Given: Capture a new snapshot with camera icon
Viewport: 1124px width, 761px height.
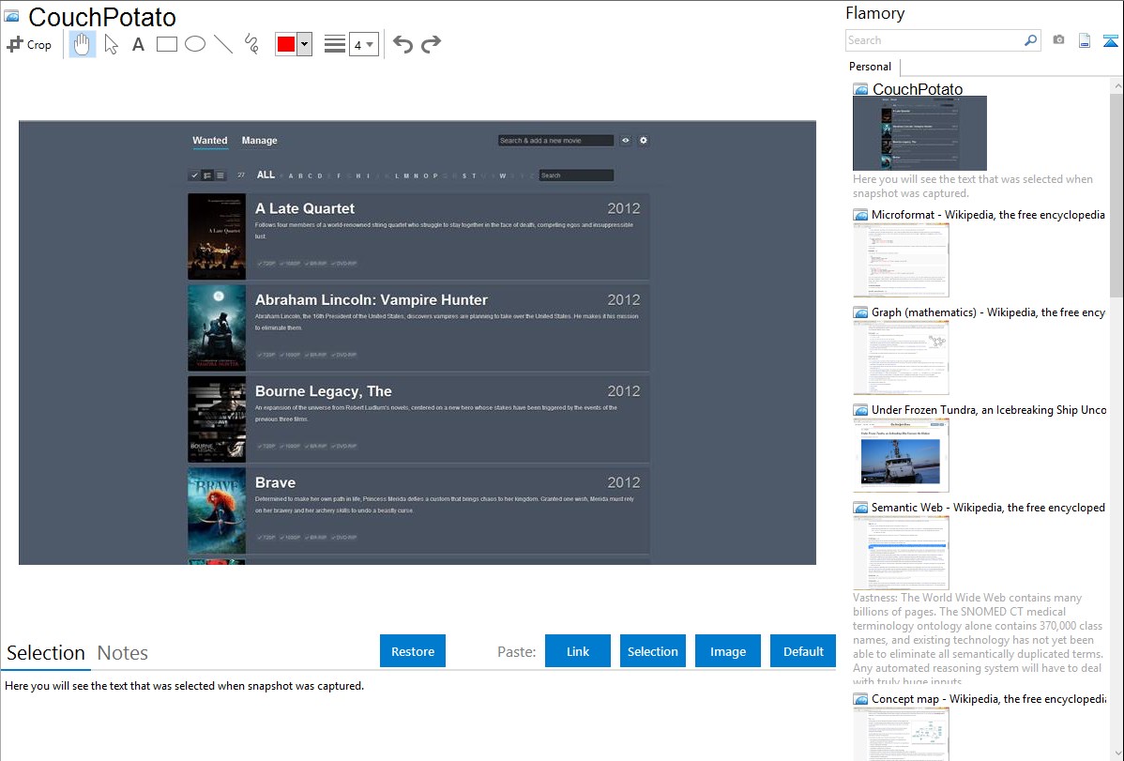Looking at the screenshot, I should point(1058,40).
